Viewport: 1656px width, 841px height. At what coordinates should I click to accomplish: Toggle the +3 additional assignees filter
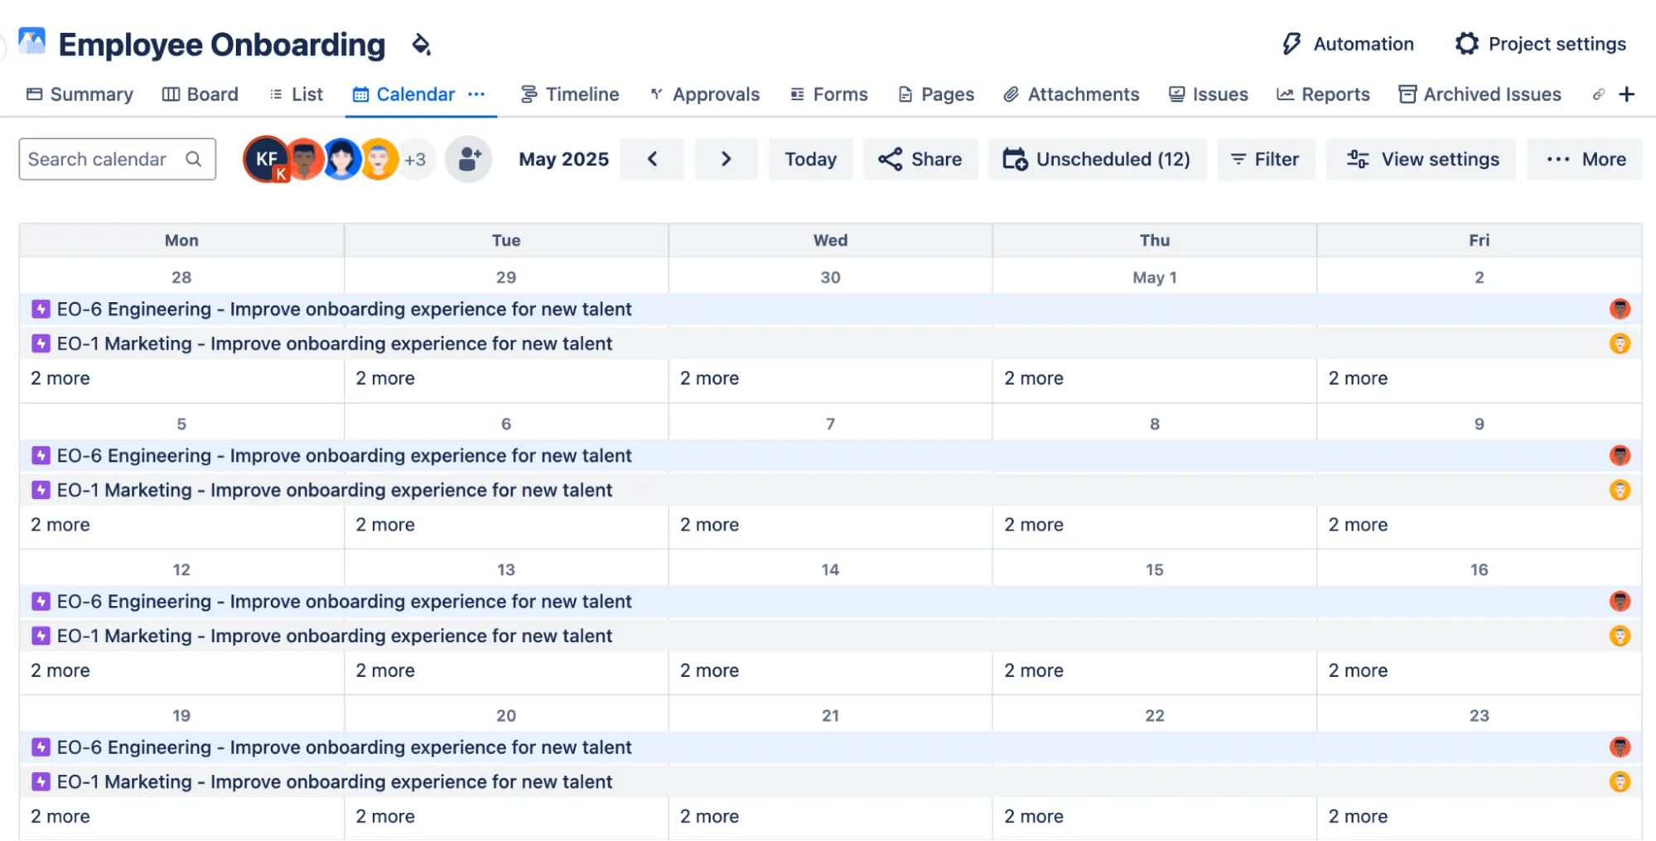coord(416,159)
